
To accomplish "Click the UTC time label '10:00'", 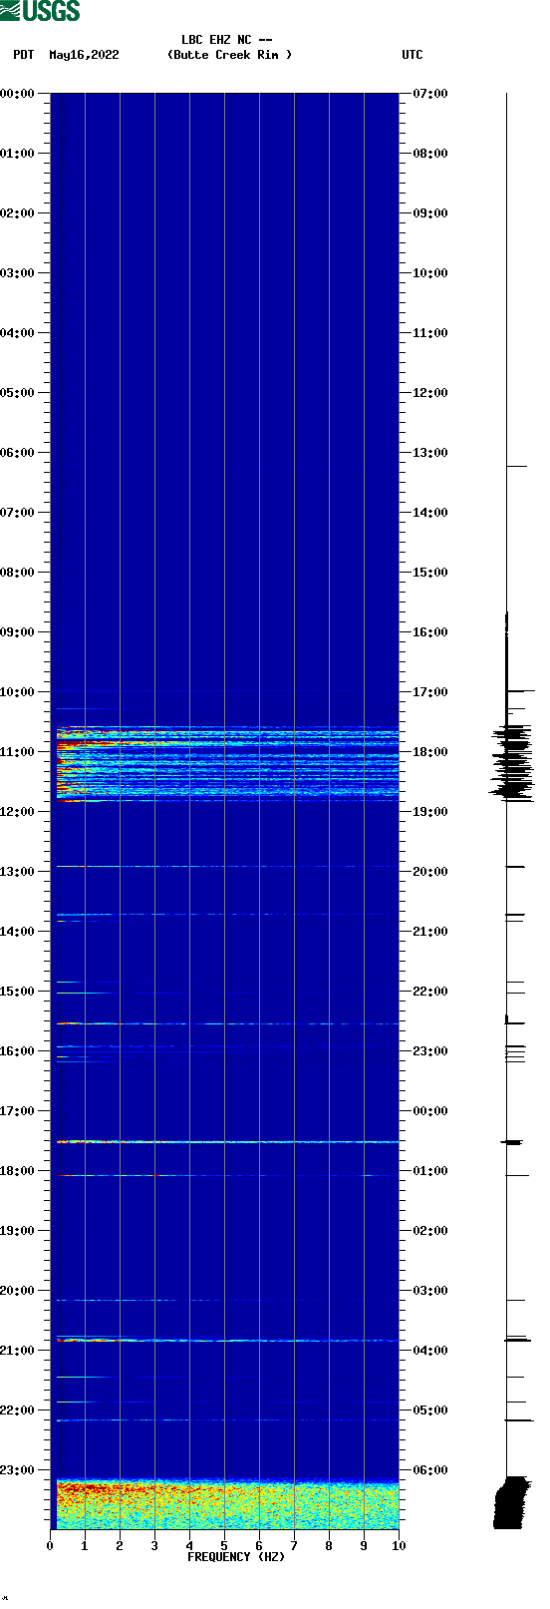I will click(x=430, y=273).
